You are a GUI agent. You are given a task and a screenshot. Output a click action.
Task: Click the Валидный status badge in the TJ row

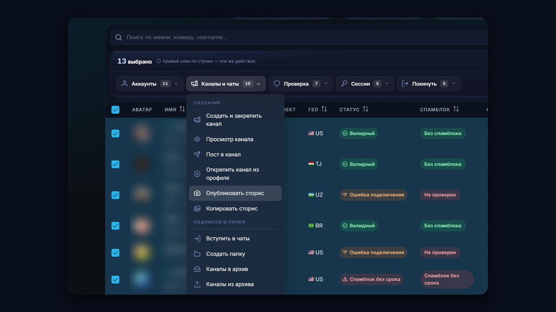358,164
